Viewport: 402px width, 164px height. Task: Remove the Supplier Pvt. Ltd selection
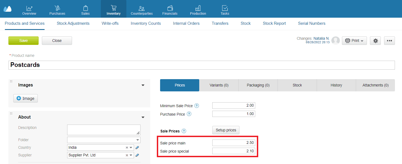(x=127, y=155)
